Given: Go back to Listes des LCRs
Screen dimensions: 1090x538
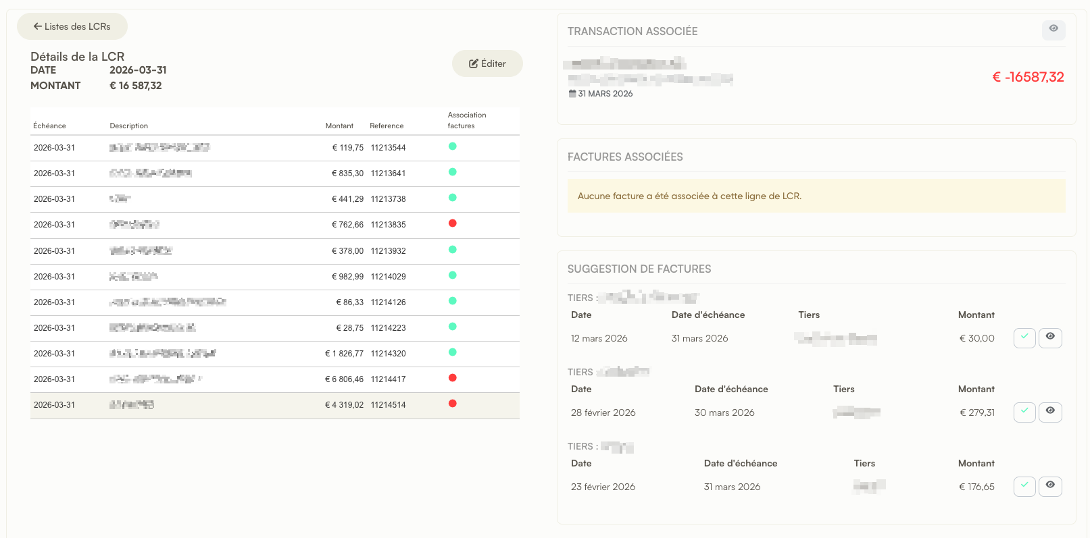Looking at the screenshot, I should coord(72,26).
